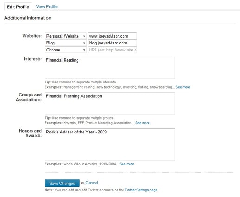The image size is (240, 197).
Task: Click into the Groups and Associations text area
Action: pos(110,104)
